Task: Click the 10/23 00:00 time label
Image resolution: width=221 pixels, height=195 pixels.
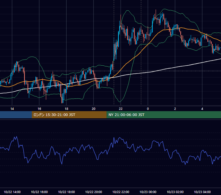Action: pos(148,192)
